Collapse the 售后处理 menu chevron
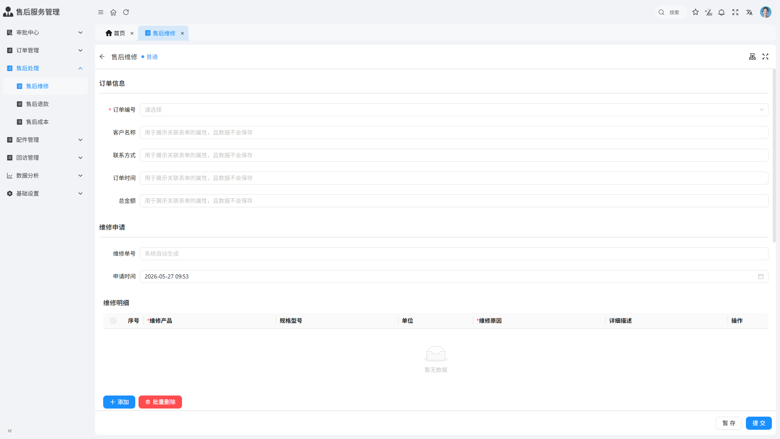Image resolution: width=780 pixels, height=439 pixels. tap(80, 68)
